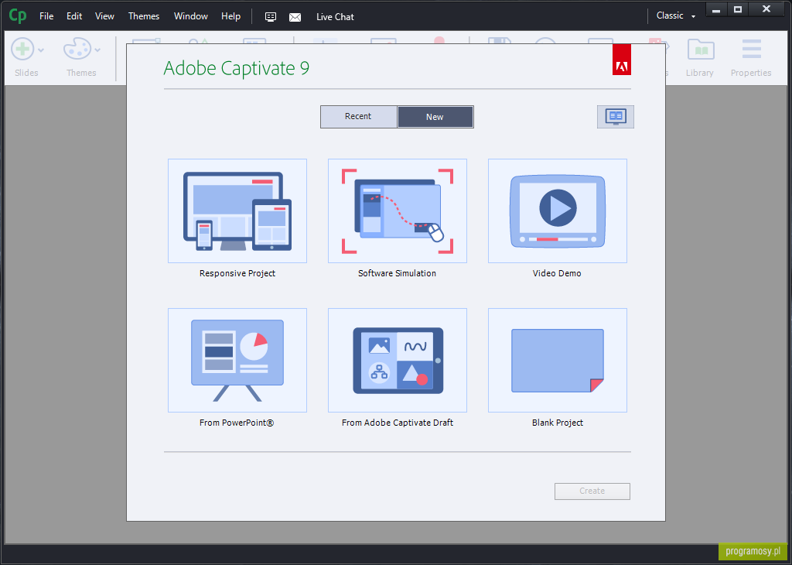Image resolution: width=792 pixels, height=565 pixels.
Task: Click the Slides plus icon
Action: (22, 50)
